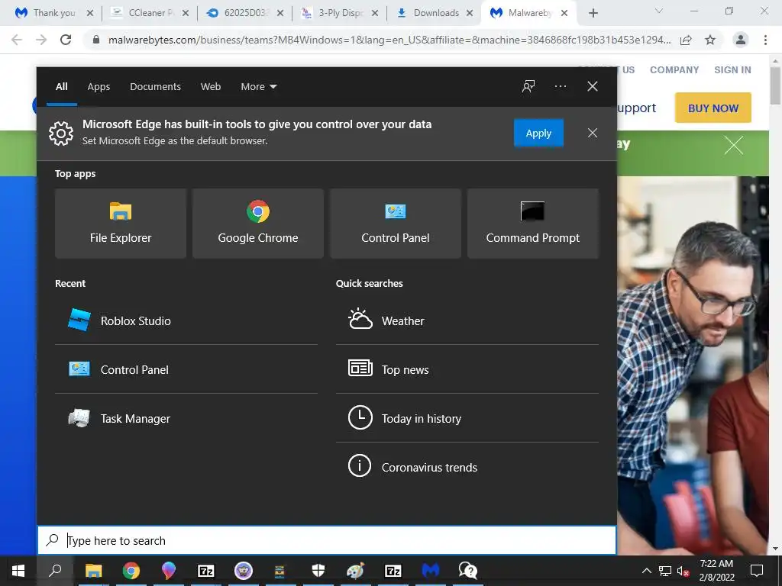Switch to the Documents search tab

(x=155, y=86)
